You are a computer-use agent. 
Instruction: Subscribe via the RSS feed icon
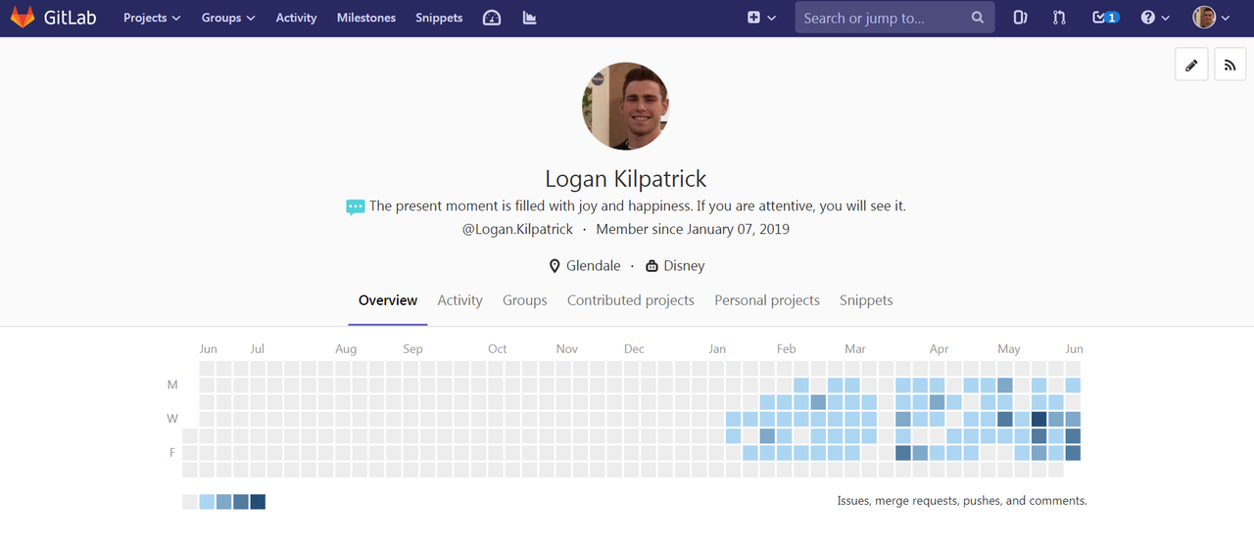pos(1230,65)
